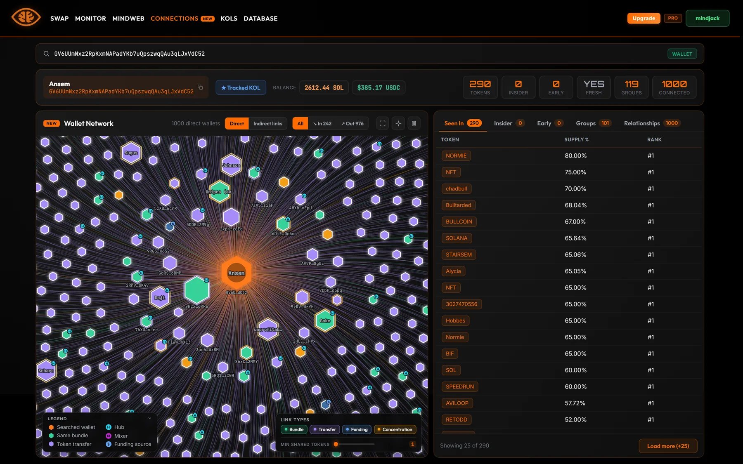
Task: Select the 9RG3..K6S2 node
Action: (x=158, y=242)
